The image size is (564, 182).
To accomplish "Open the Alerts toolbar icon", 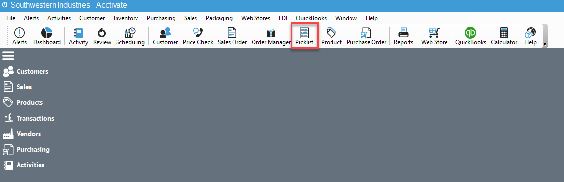I will click(x=19, y=36).
